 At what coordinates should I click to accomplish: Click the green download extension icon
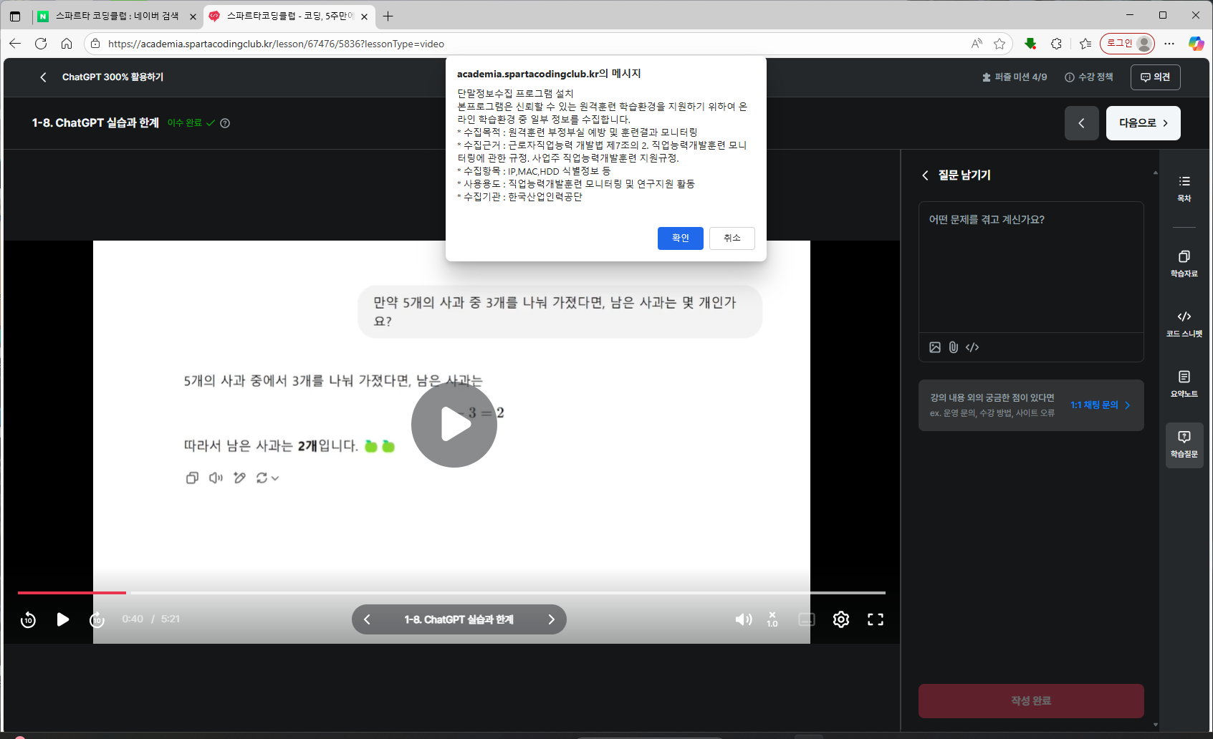click(x=1030, y=44)
